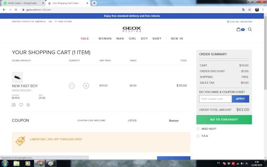Expand the Need Help? section

[207, 129]
